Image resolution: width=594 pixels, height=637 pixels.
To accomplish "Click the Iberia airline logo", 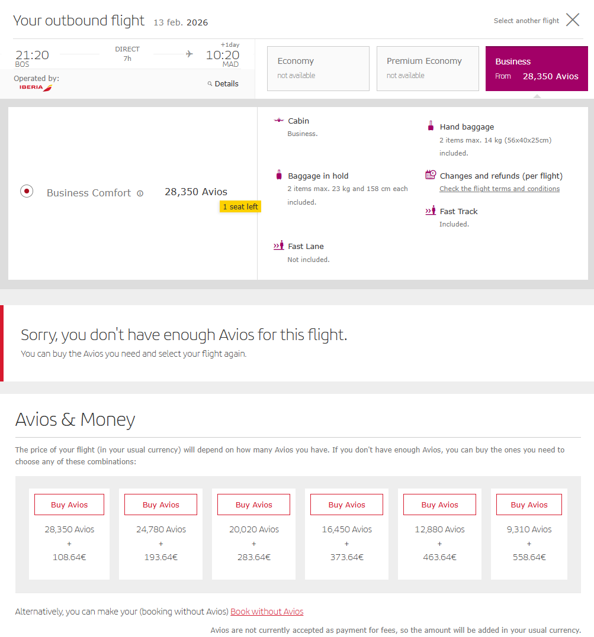I will [x=36, y=88].
